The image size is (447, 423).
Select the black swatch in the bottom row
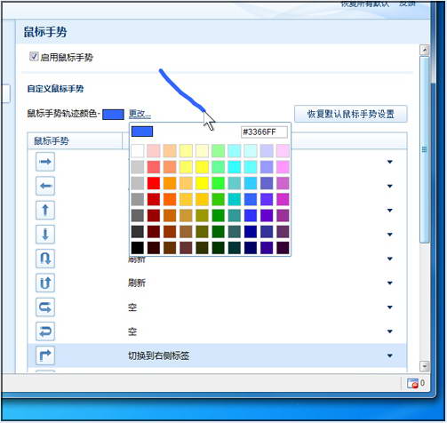coord(138,248)
